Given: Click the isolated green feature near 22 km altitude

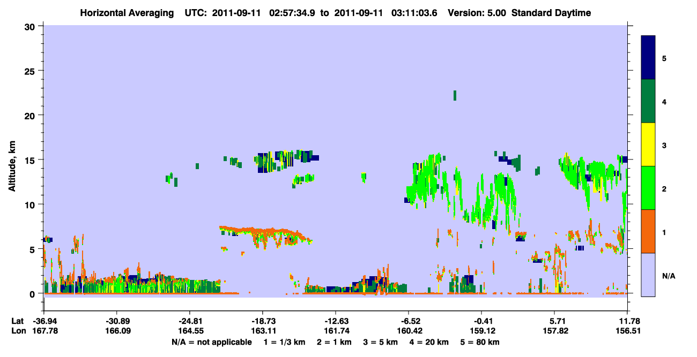Looking at the screenshot, I should (x=455, y=95).
